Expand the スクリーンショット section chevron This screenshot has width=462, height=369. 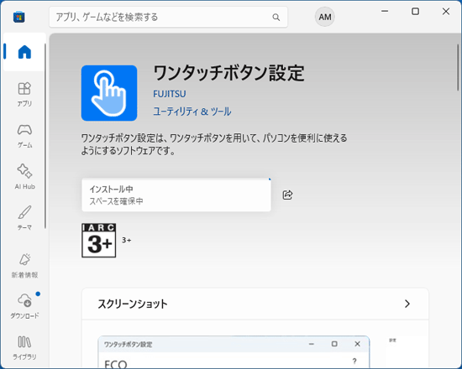pyautogui.click(x=407, y=304)
